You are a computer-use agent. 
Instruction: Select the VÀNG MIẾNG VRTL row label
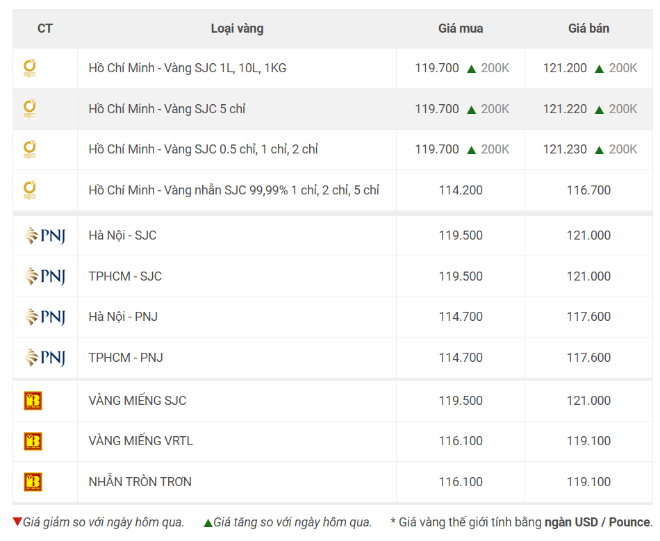140,441
